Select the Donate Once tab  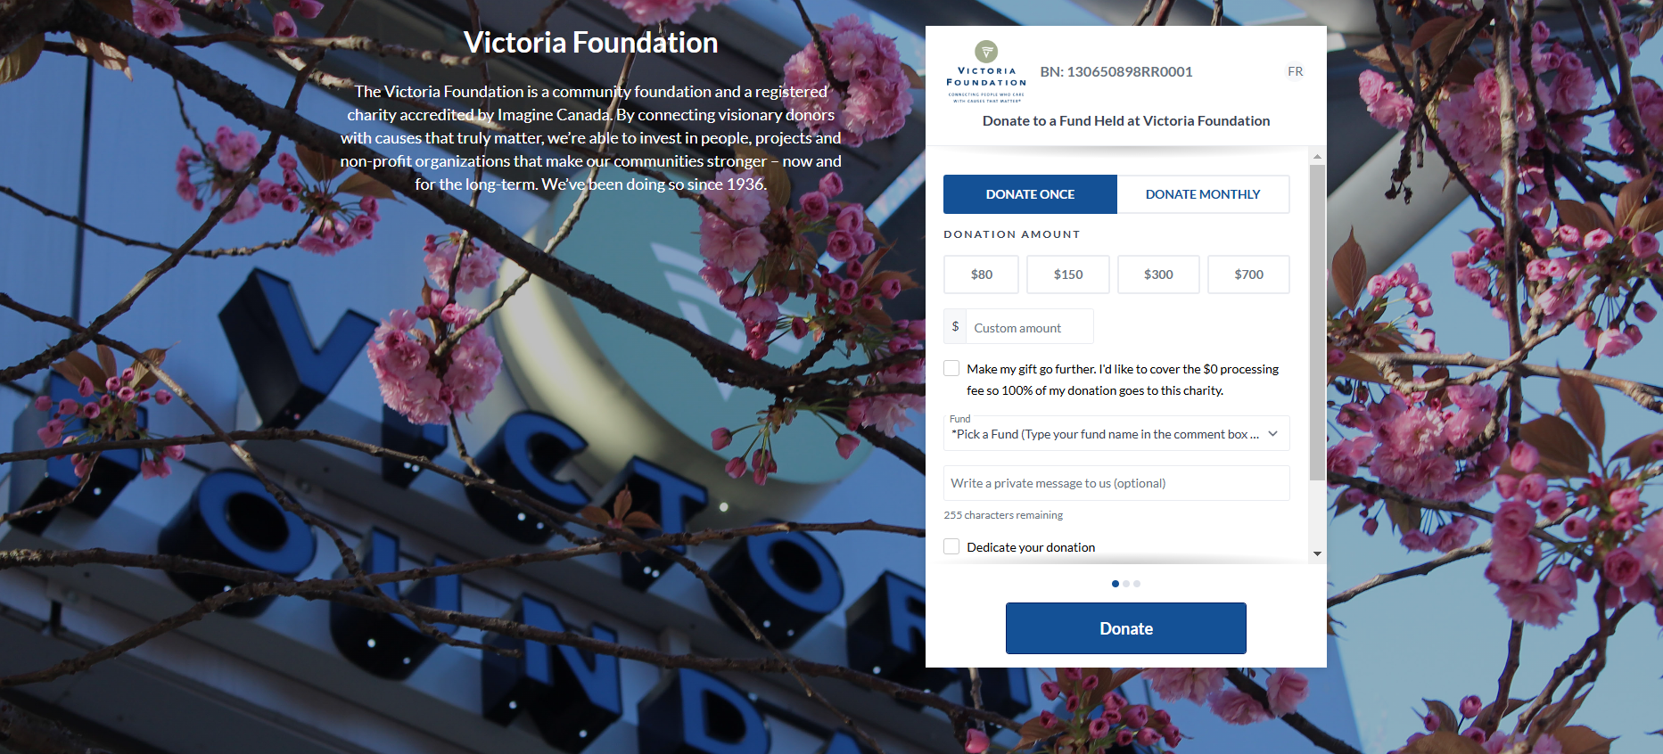pyautogui.click(x=1030, y=194)
